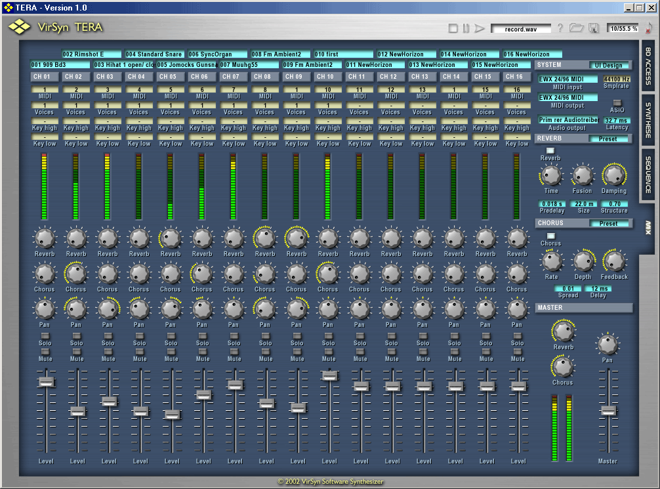The width and height of the screenshot is (660, 489).
Task: Click the MASTER Chorus knob
Action: (563, 367)
